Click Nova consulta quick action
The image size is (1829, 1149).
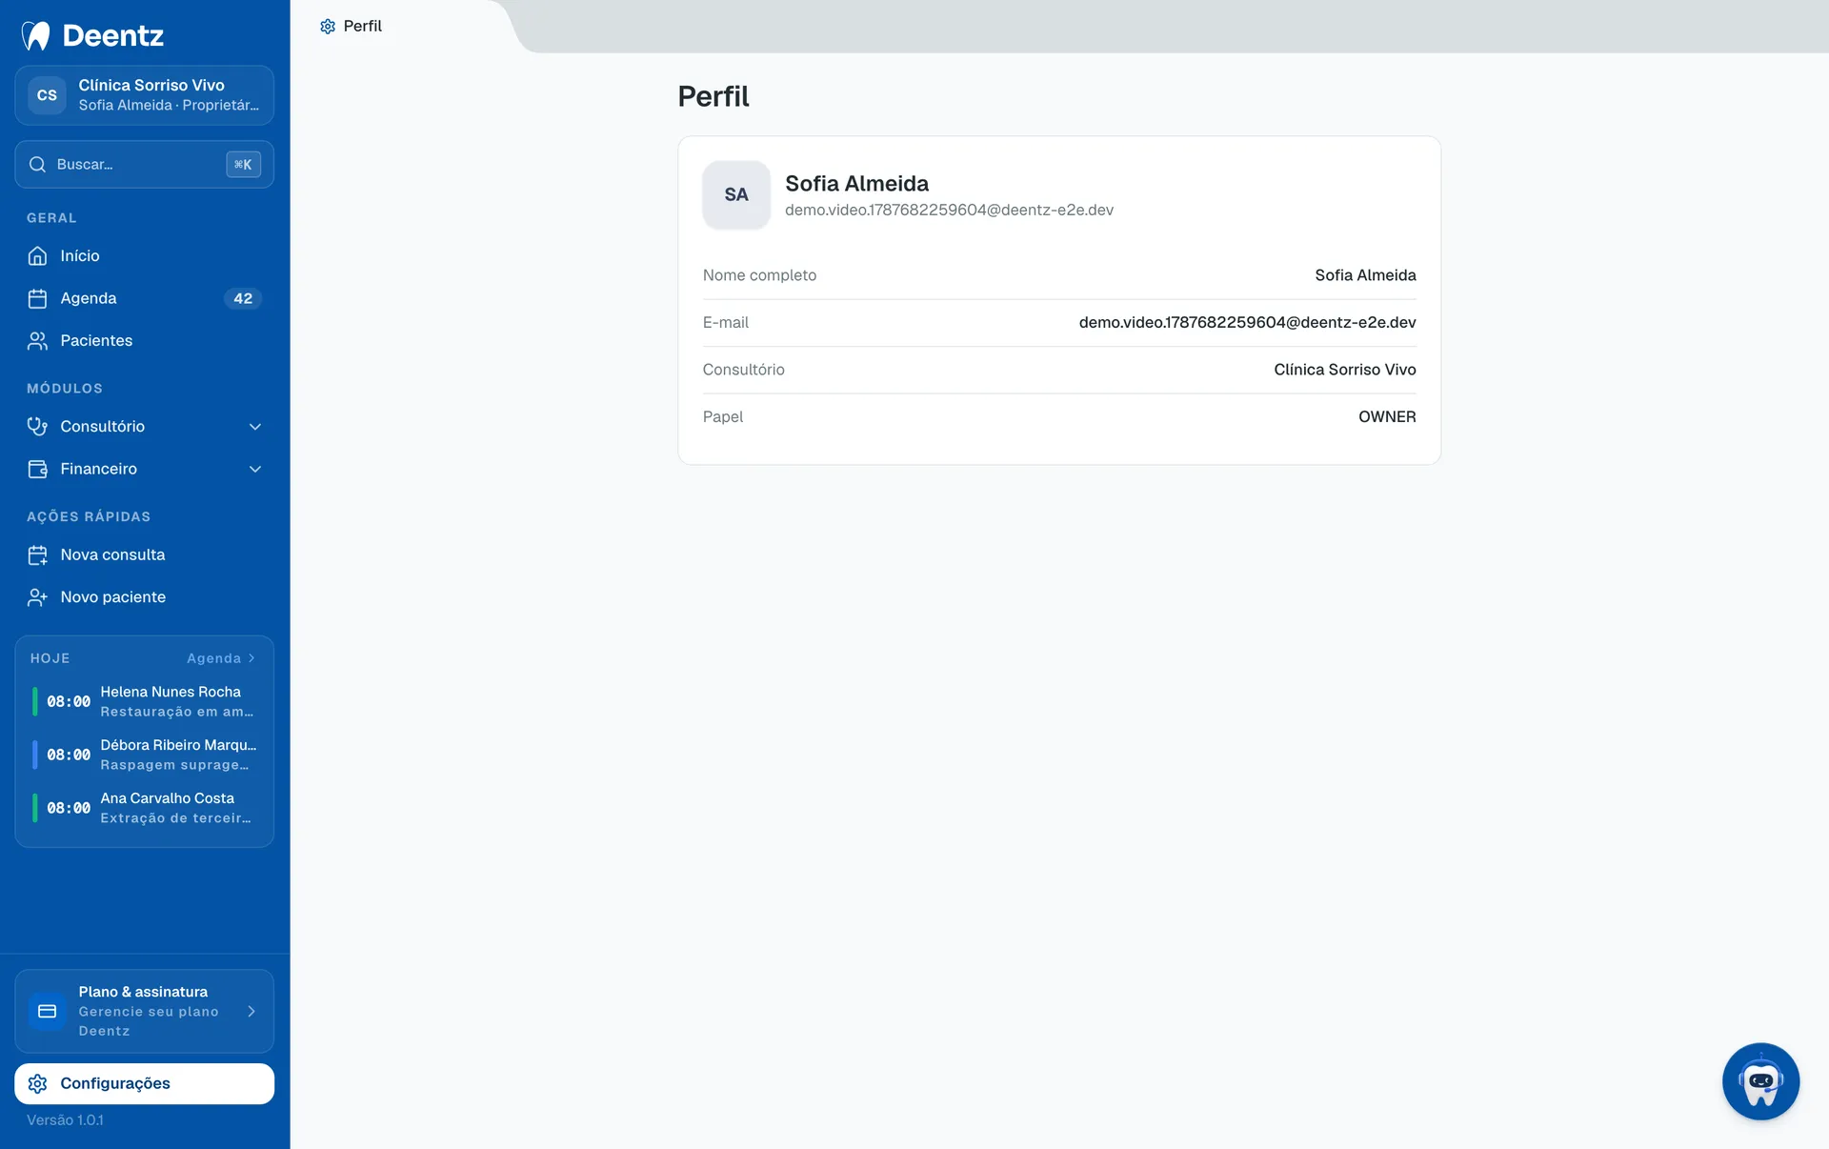[145, 554]
